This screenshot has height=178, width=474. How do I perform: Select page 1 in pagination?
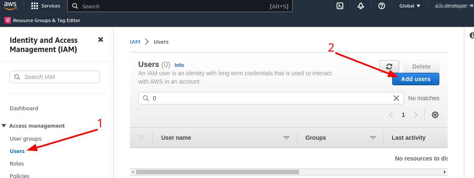[x=403, y=115]
